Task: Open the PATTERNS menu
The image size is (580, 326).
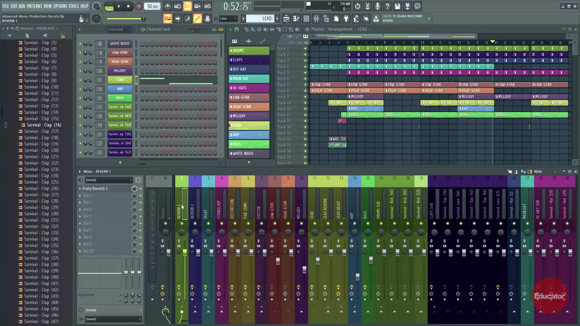Action: point(34,6)
